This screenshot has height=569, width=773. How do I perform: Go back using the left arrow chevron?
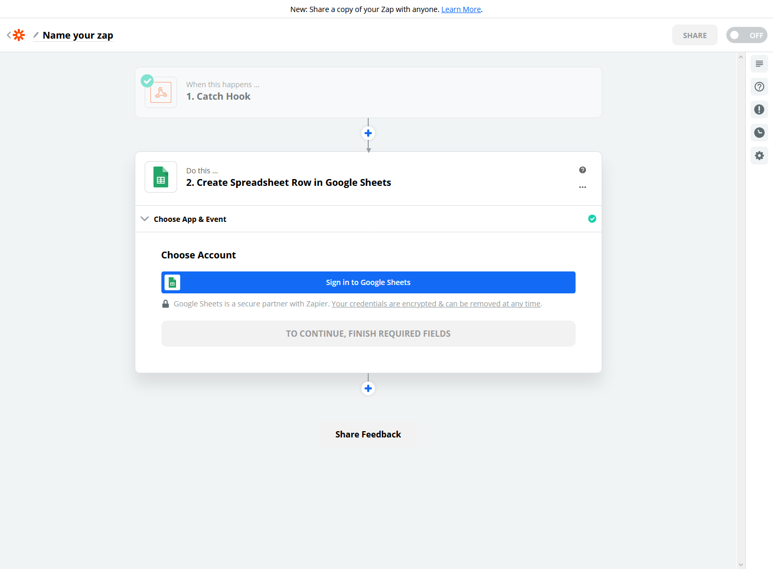9,35
